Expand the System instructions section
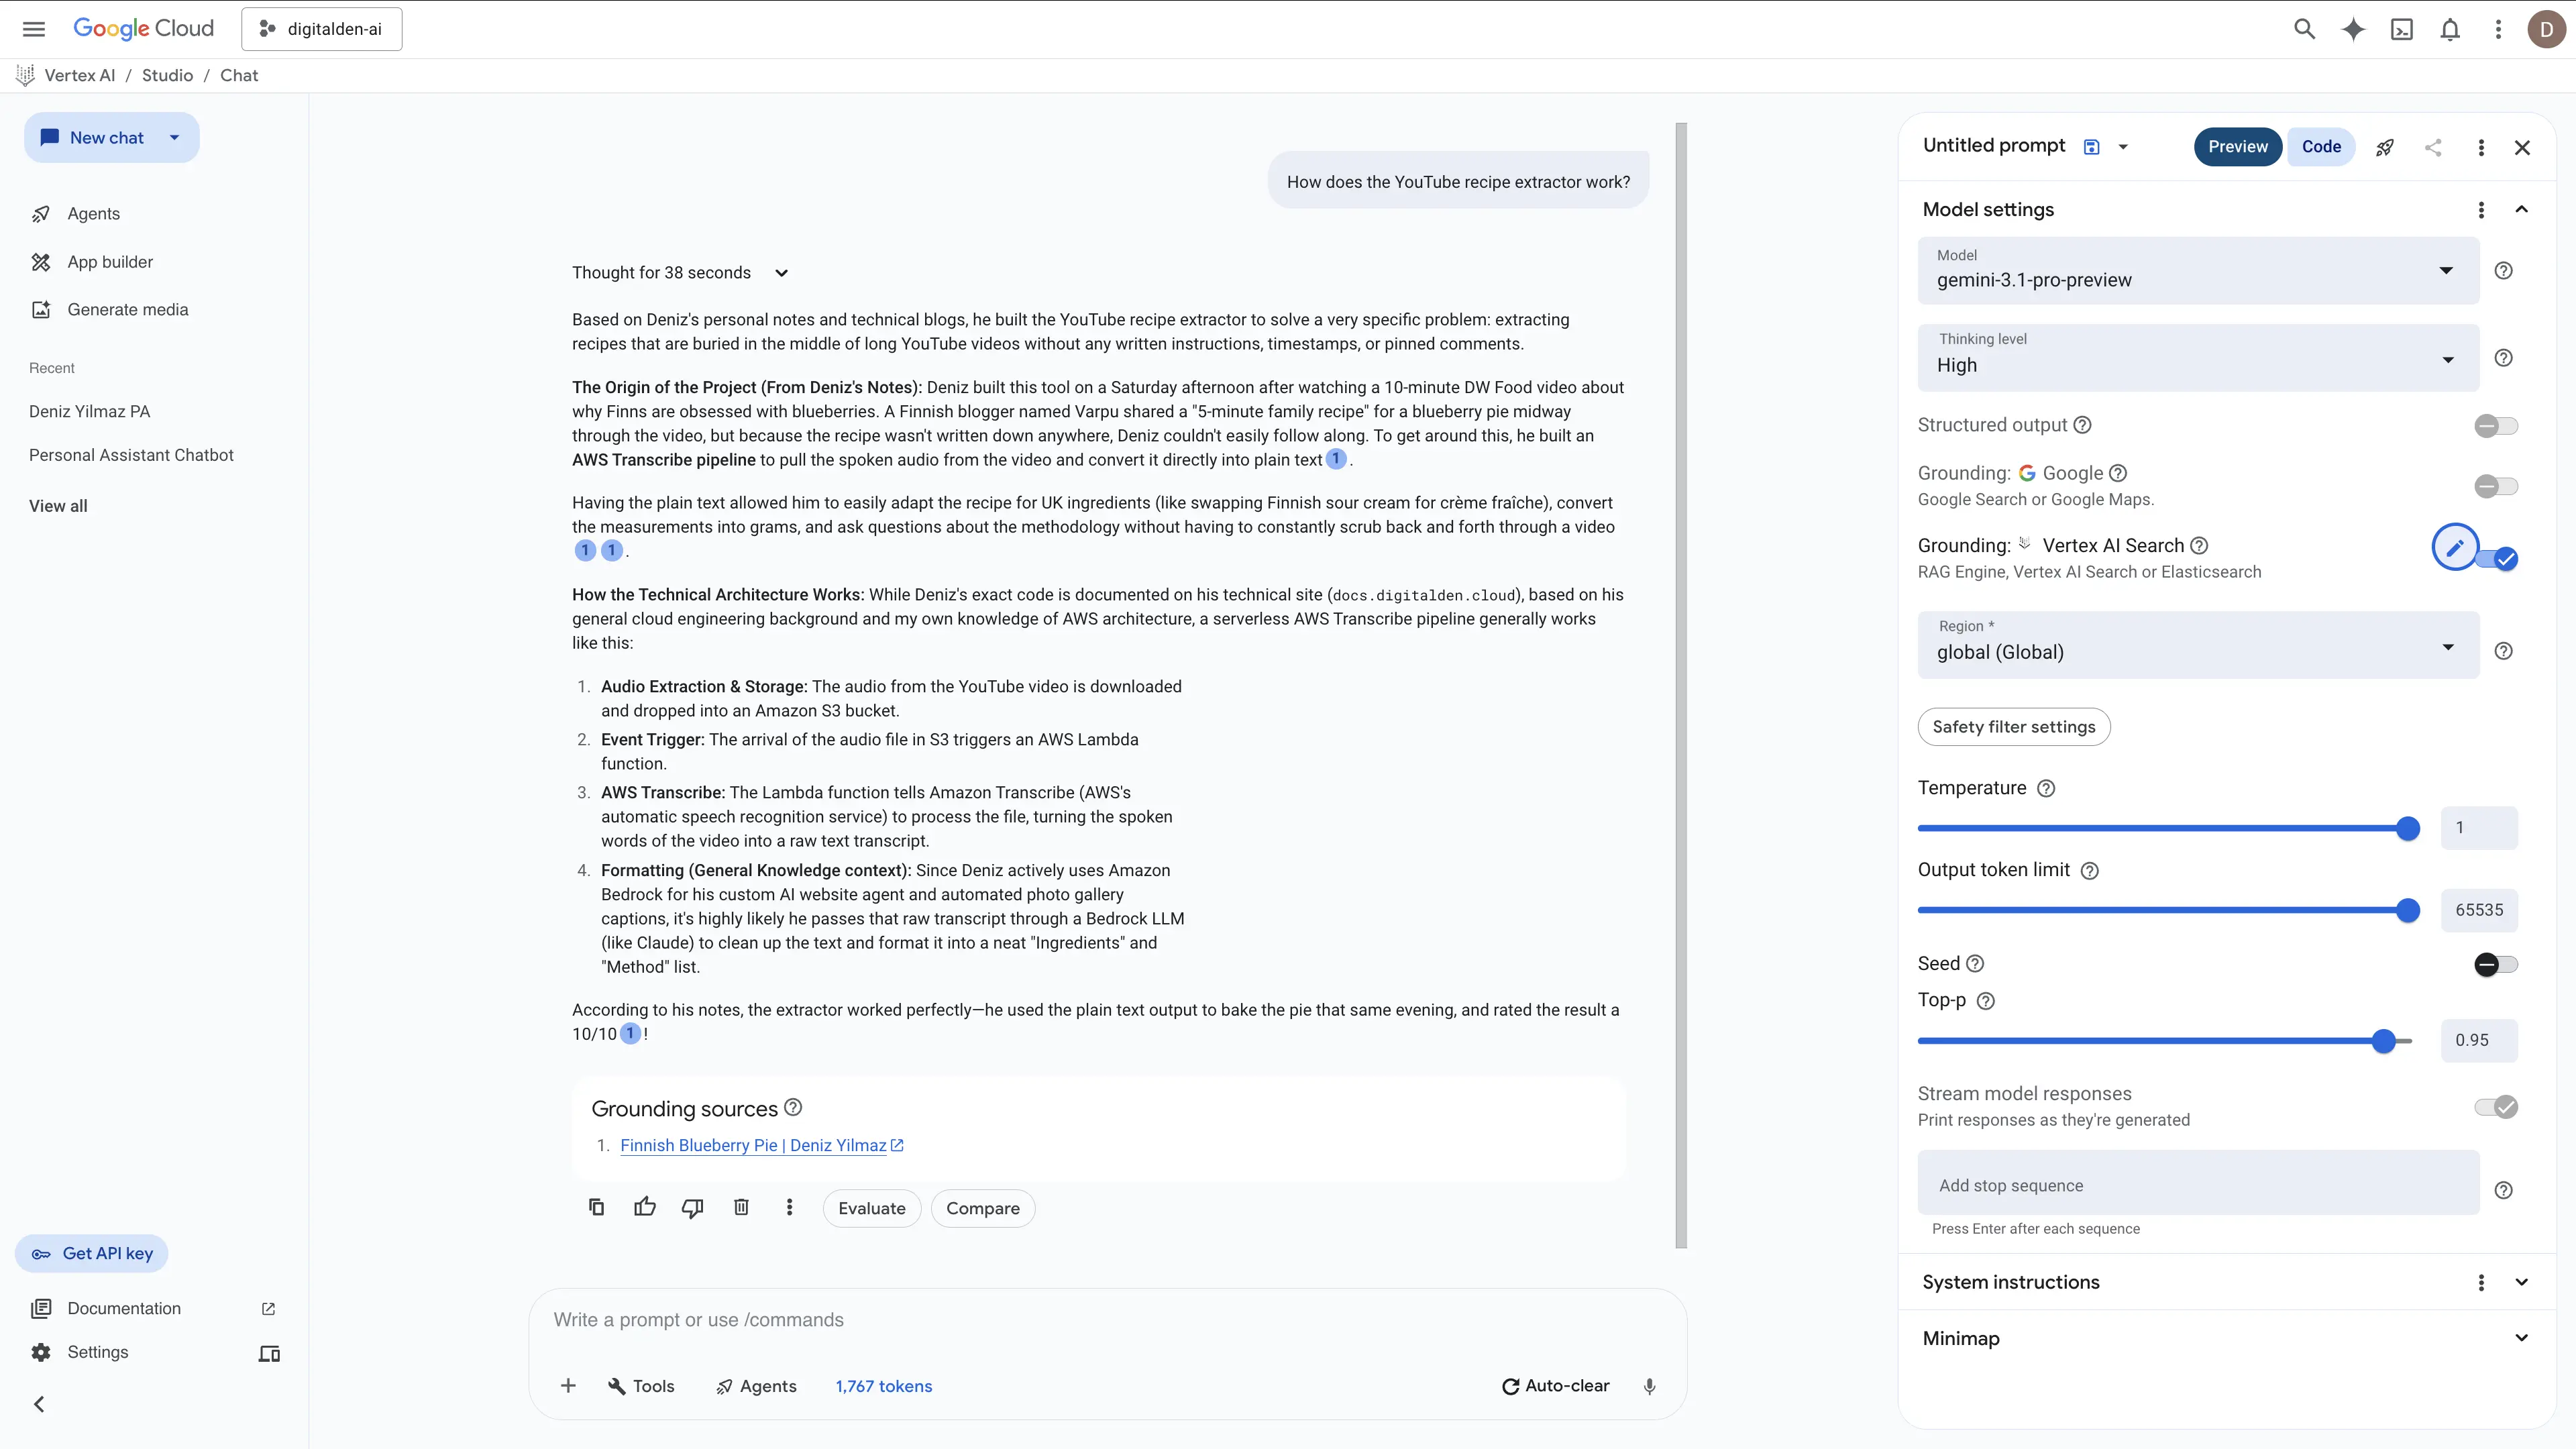This screenshot has width=2576, height=1449. click(x=2520, y=1282)
